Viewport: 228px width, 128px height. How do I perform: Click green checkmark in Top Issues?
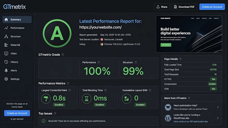pyautogui.click(x=44, y=121)
